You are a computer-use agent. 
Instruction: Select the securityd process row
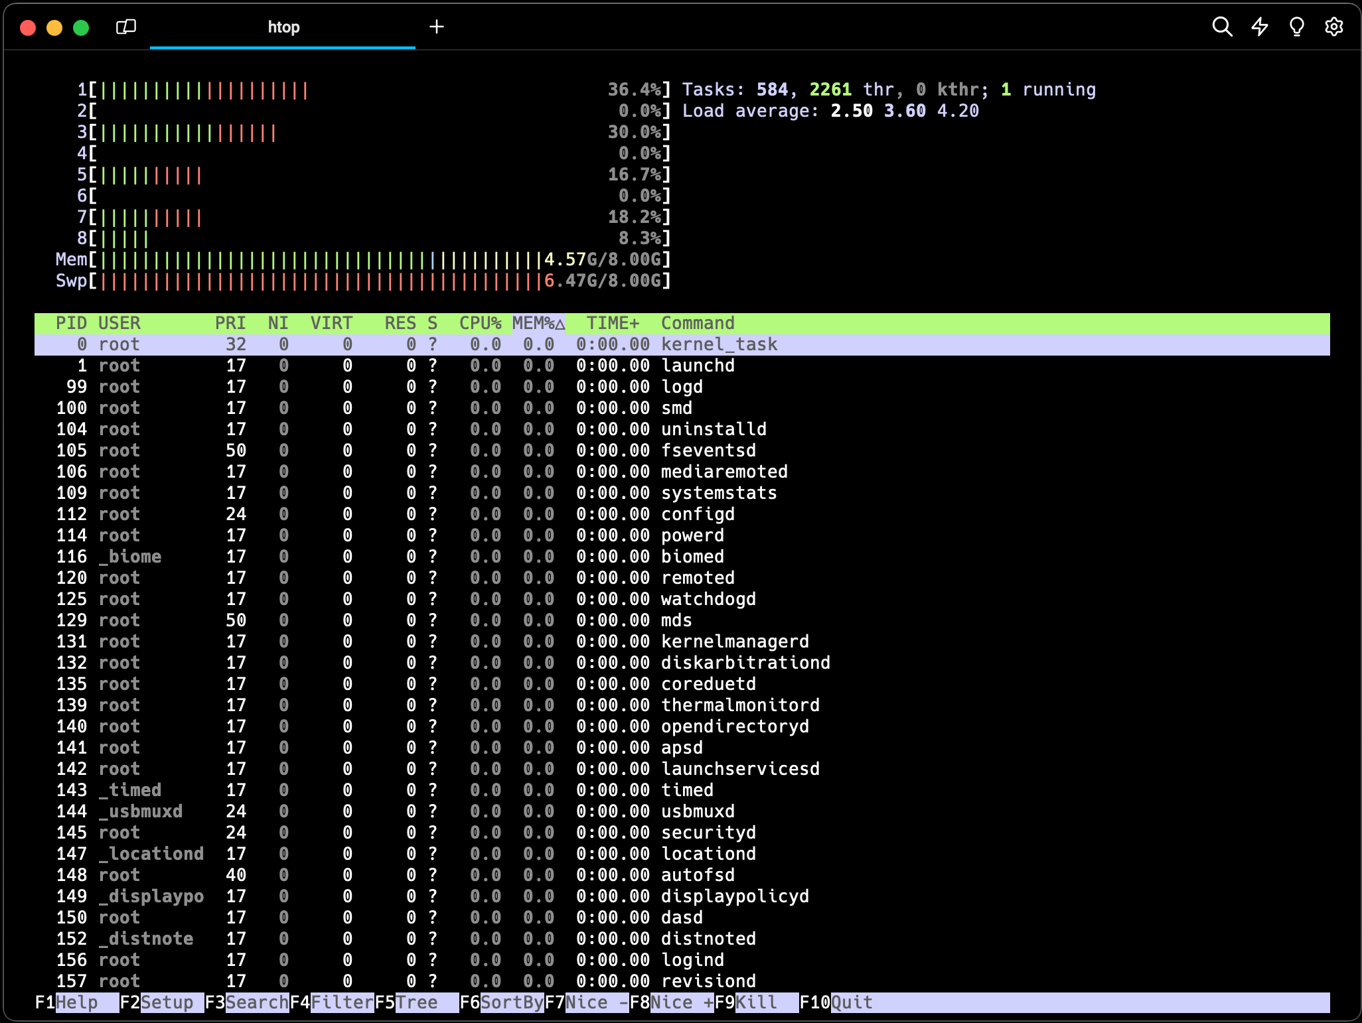(682, 833)
